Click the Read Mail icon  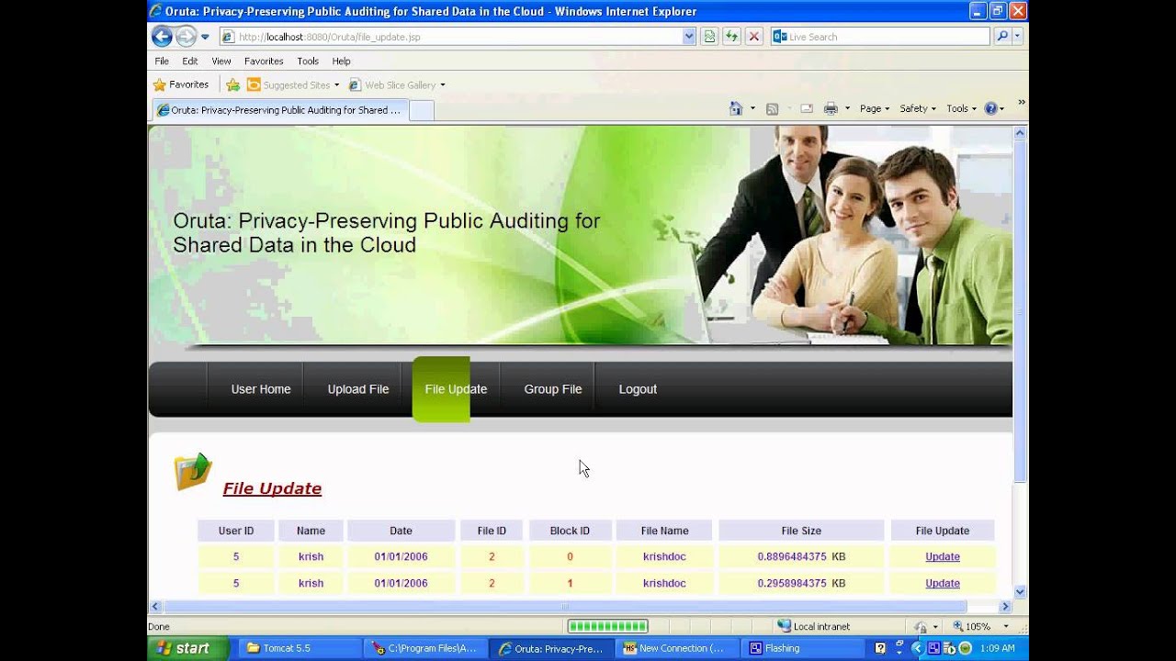pyautogui.click(x=807, y=108)
